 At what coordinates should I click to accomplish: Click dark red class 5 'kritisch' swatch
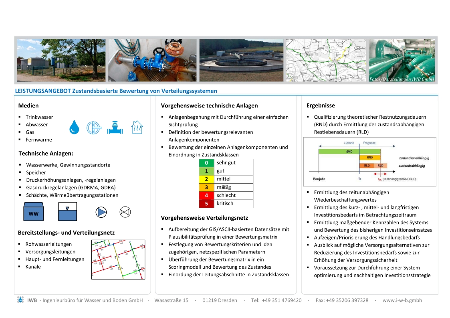(x=206, y=203)
